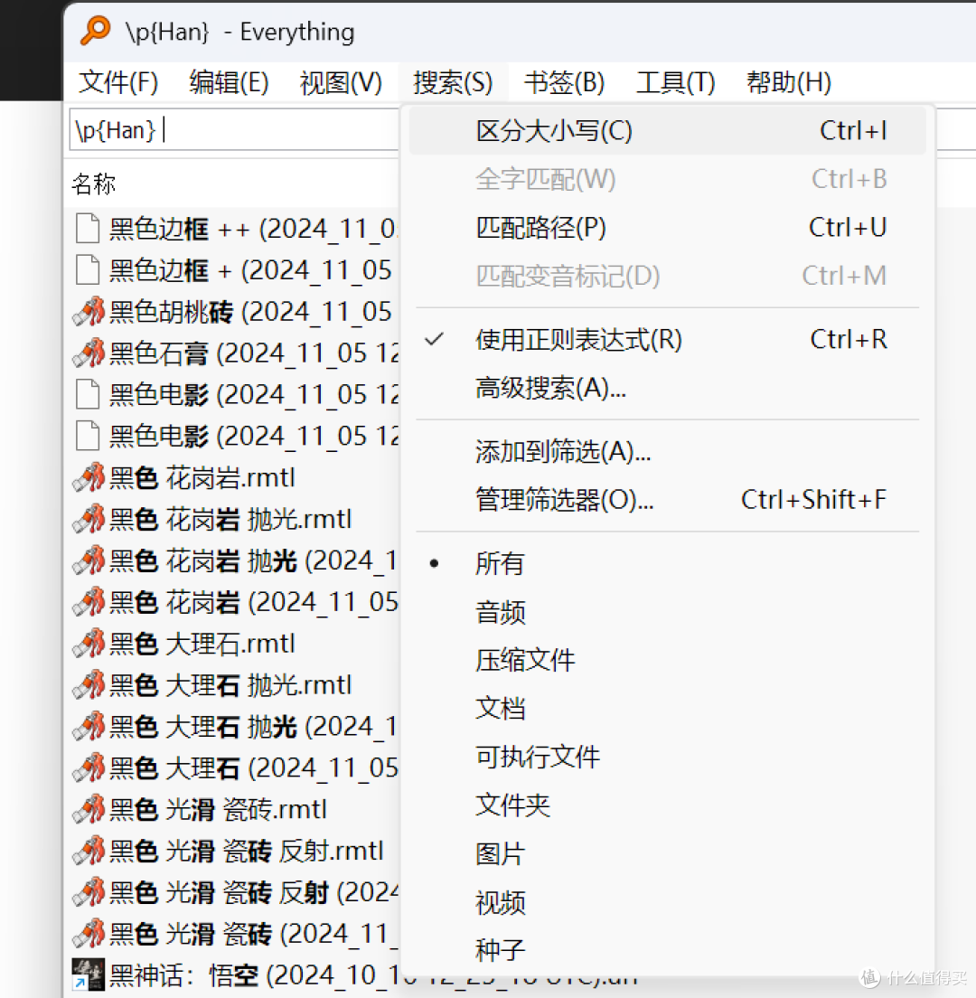Open the 文件(F) menu

point(118,82)
